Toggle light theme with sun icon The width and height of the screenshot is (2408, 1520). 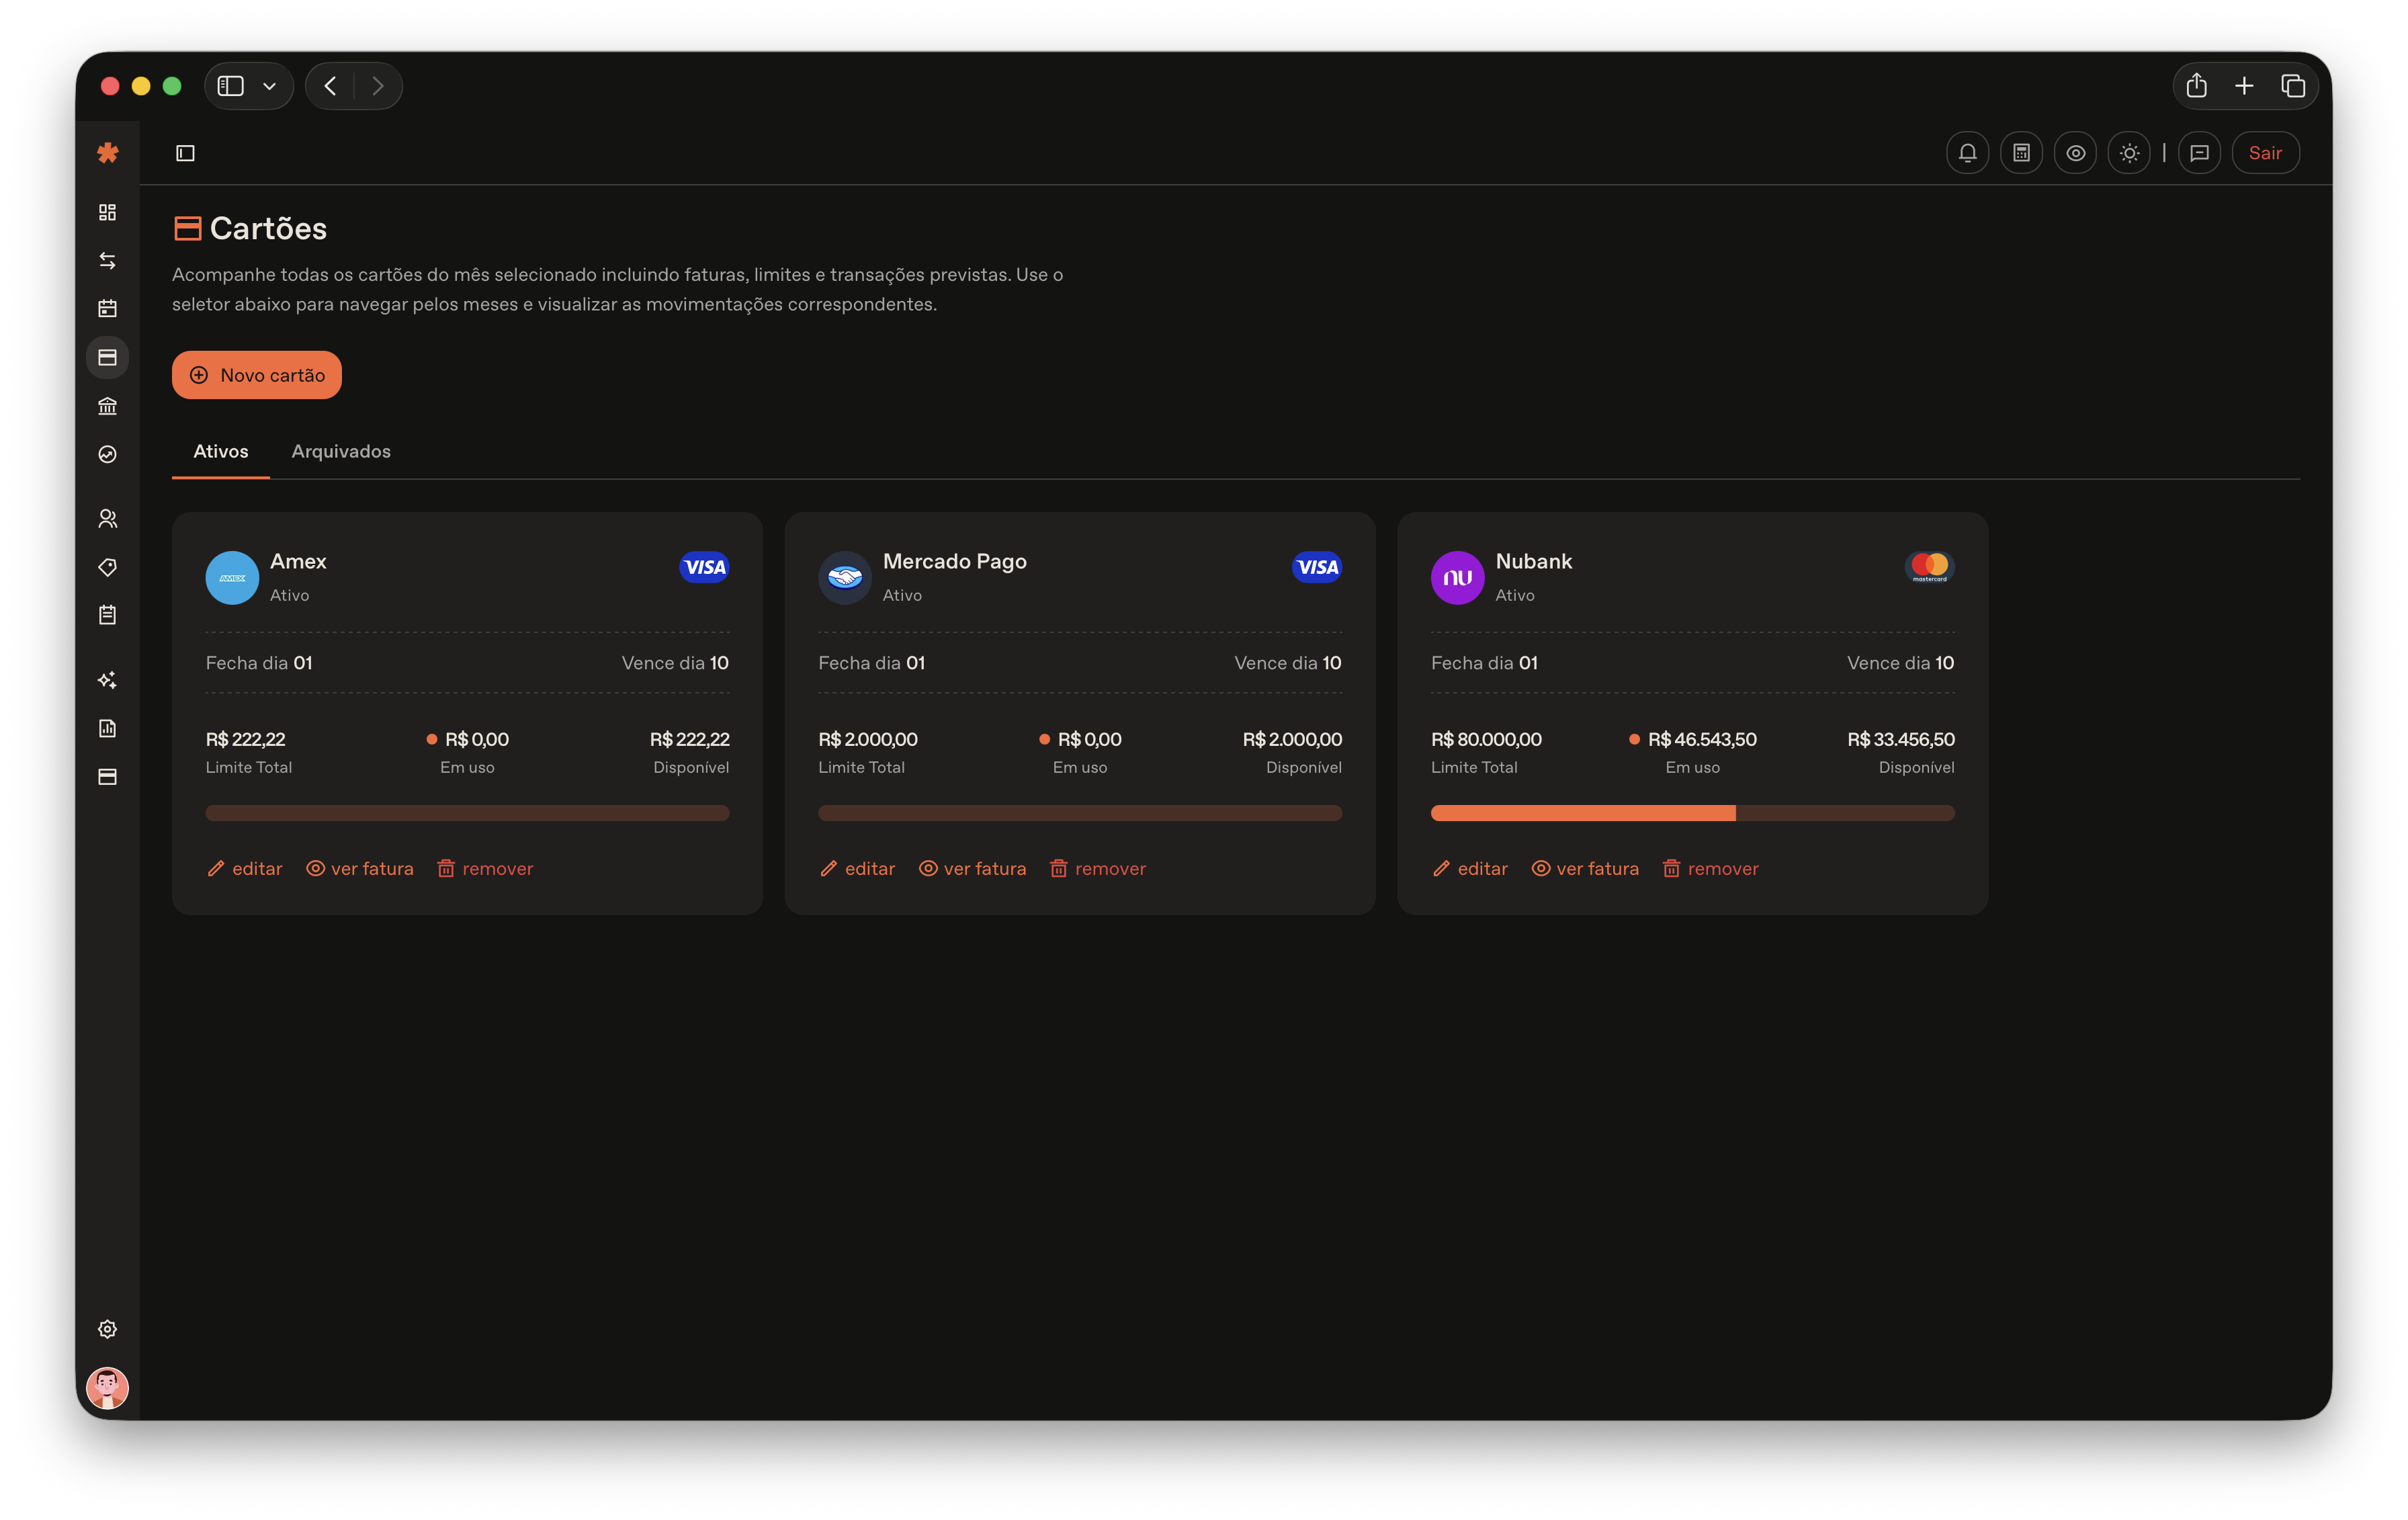pos(2129,153)
